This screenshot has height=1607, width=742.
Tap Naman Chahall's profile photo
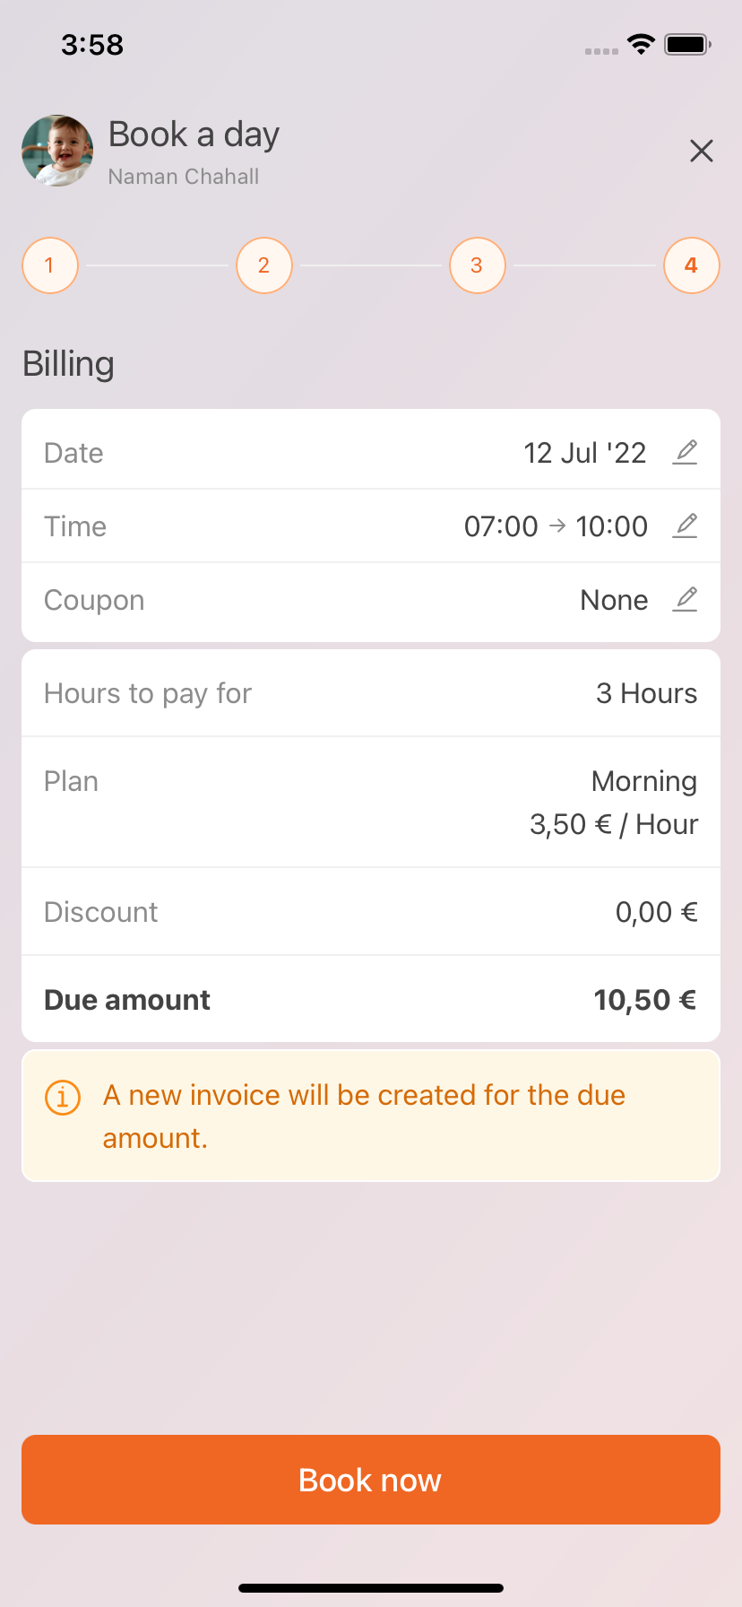click(57, 151)
